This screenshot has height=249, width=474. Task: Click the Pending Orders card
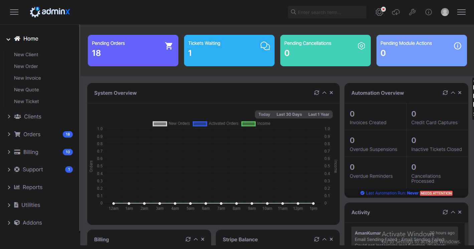click(x=133, y=51)
